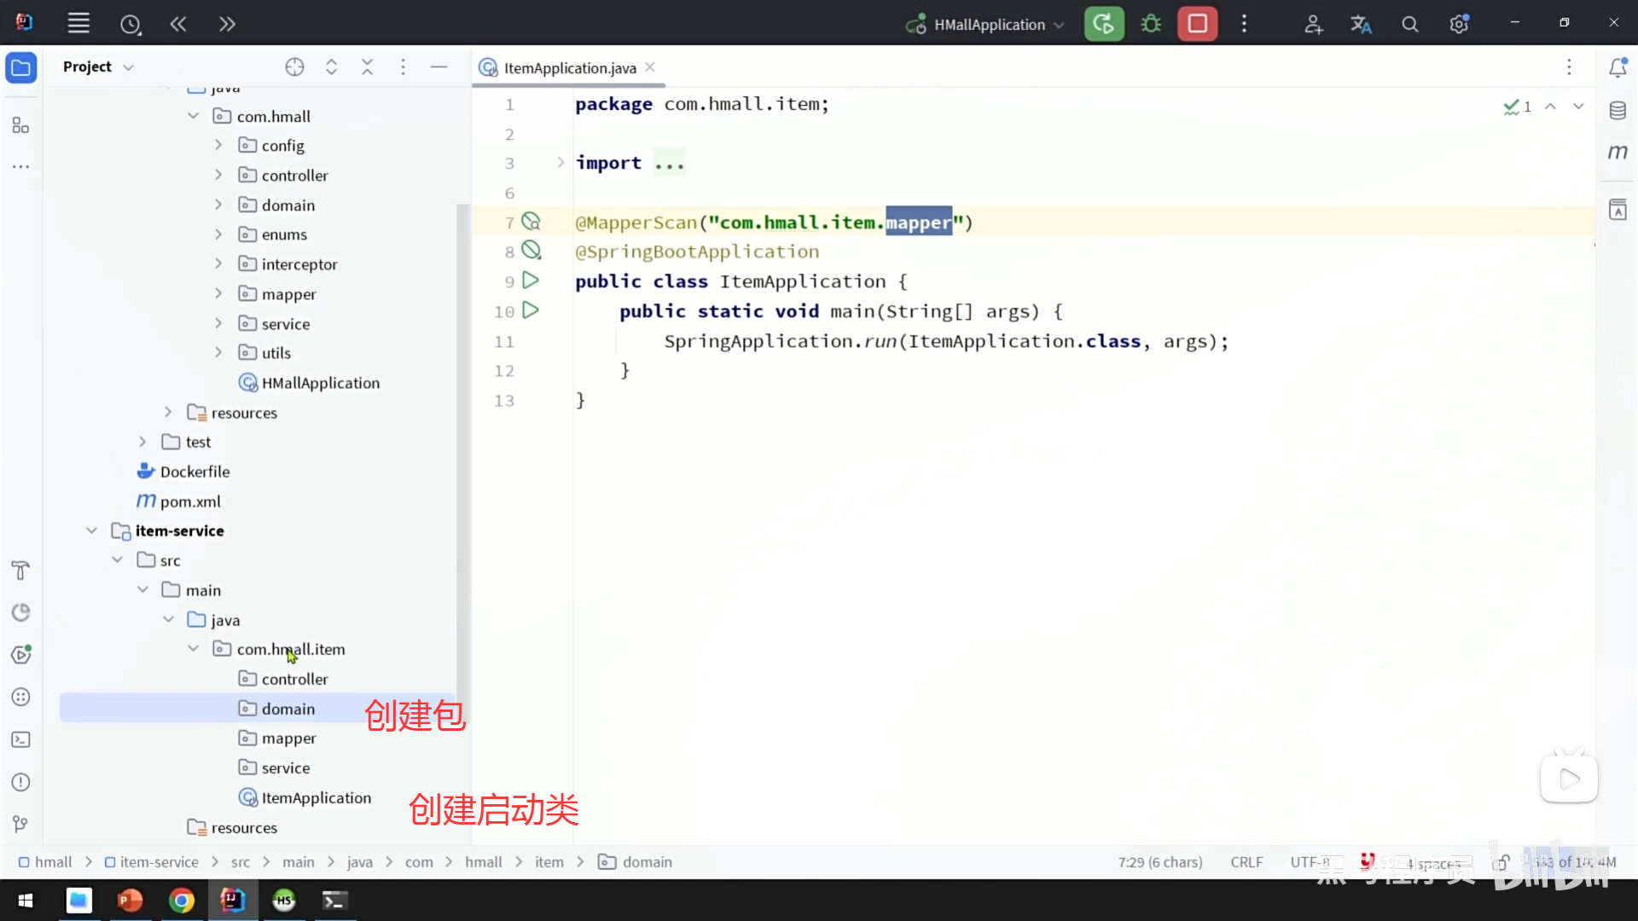Click the debug bug icon
The height and width of the screenshot is (921, 1638).
pos(1151,24)
